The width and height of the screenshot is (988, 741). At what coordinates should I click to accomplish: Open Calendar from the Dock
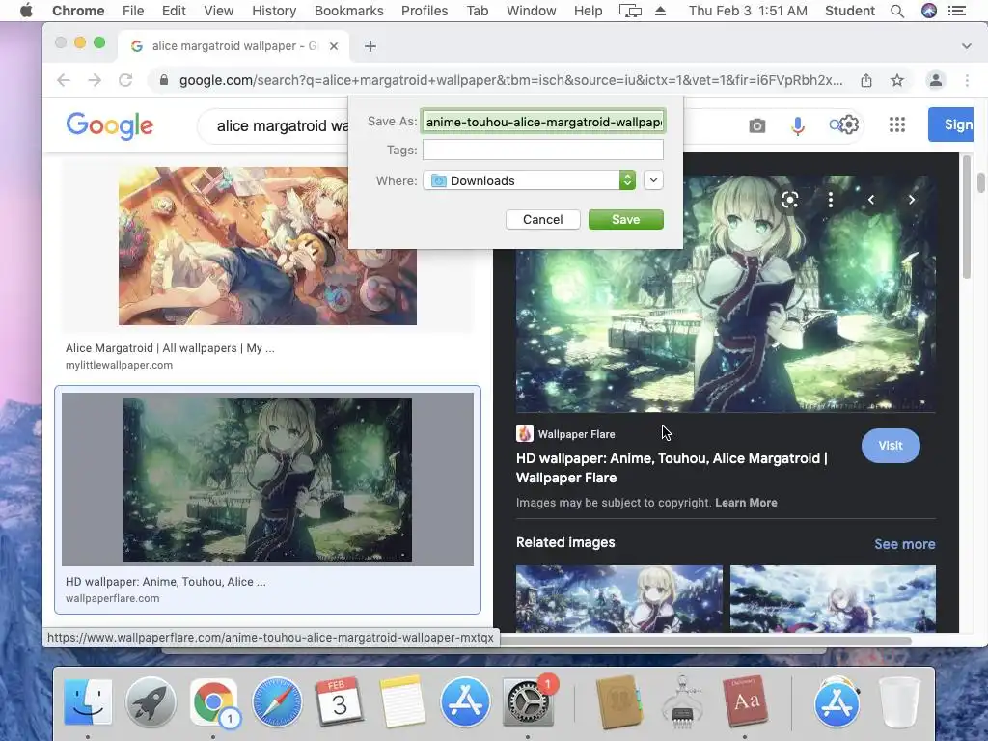339,701
